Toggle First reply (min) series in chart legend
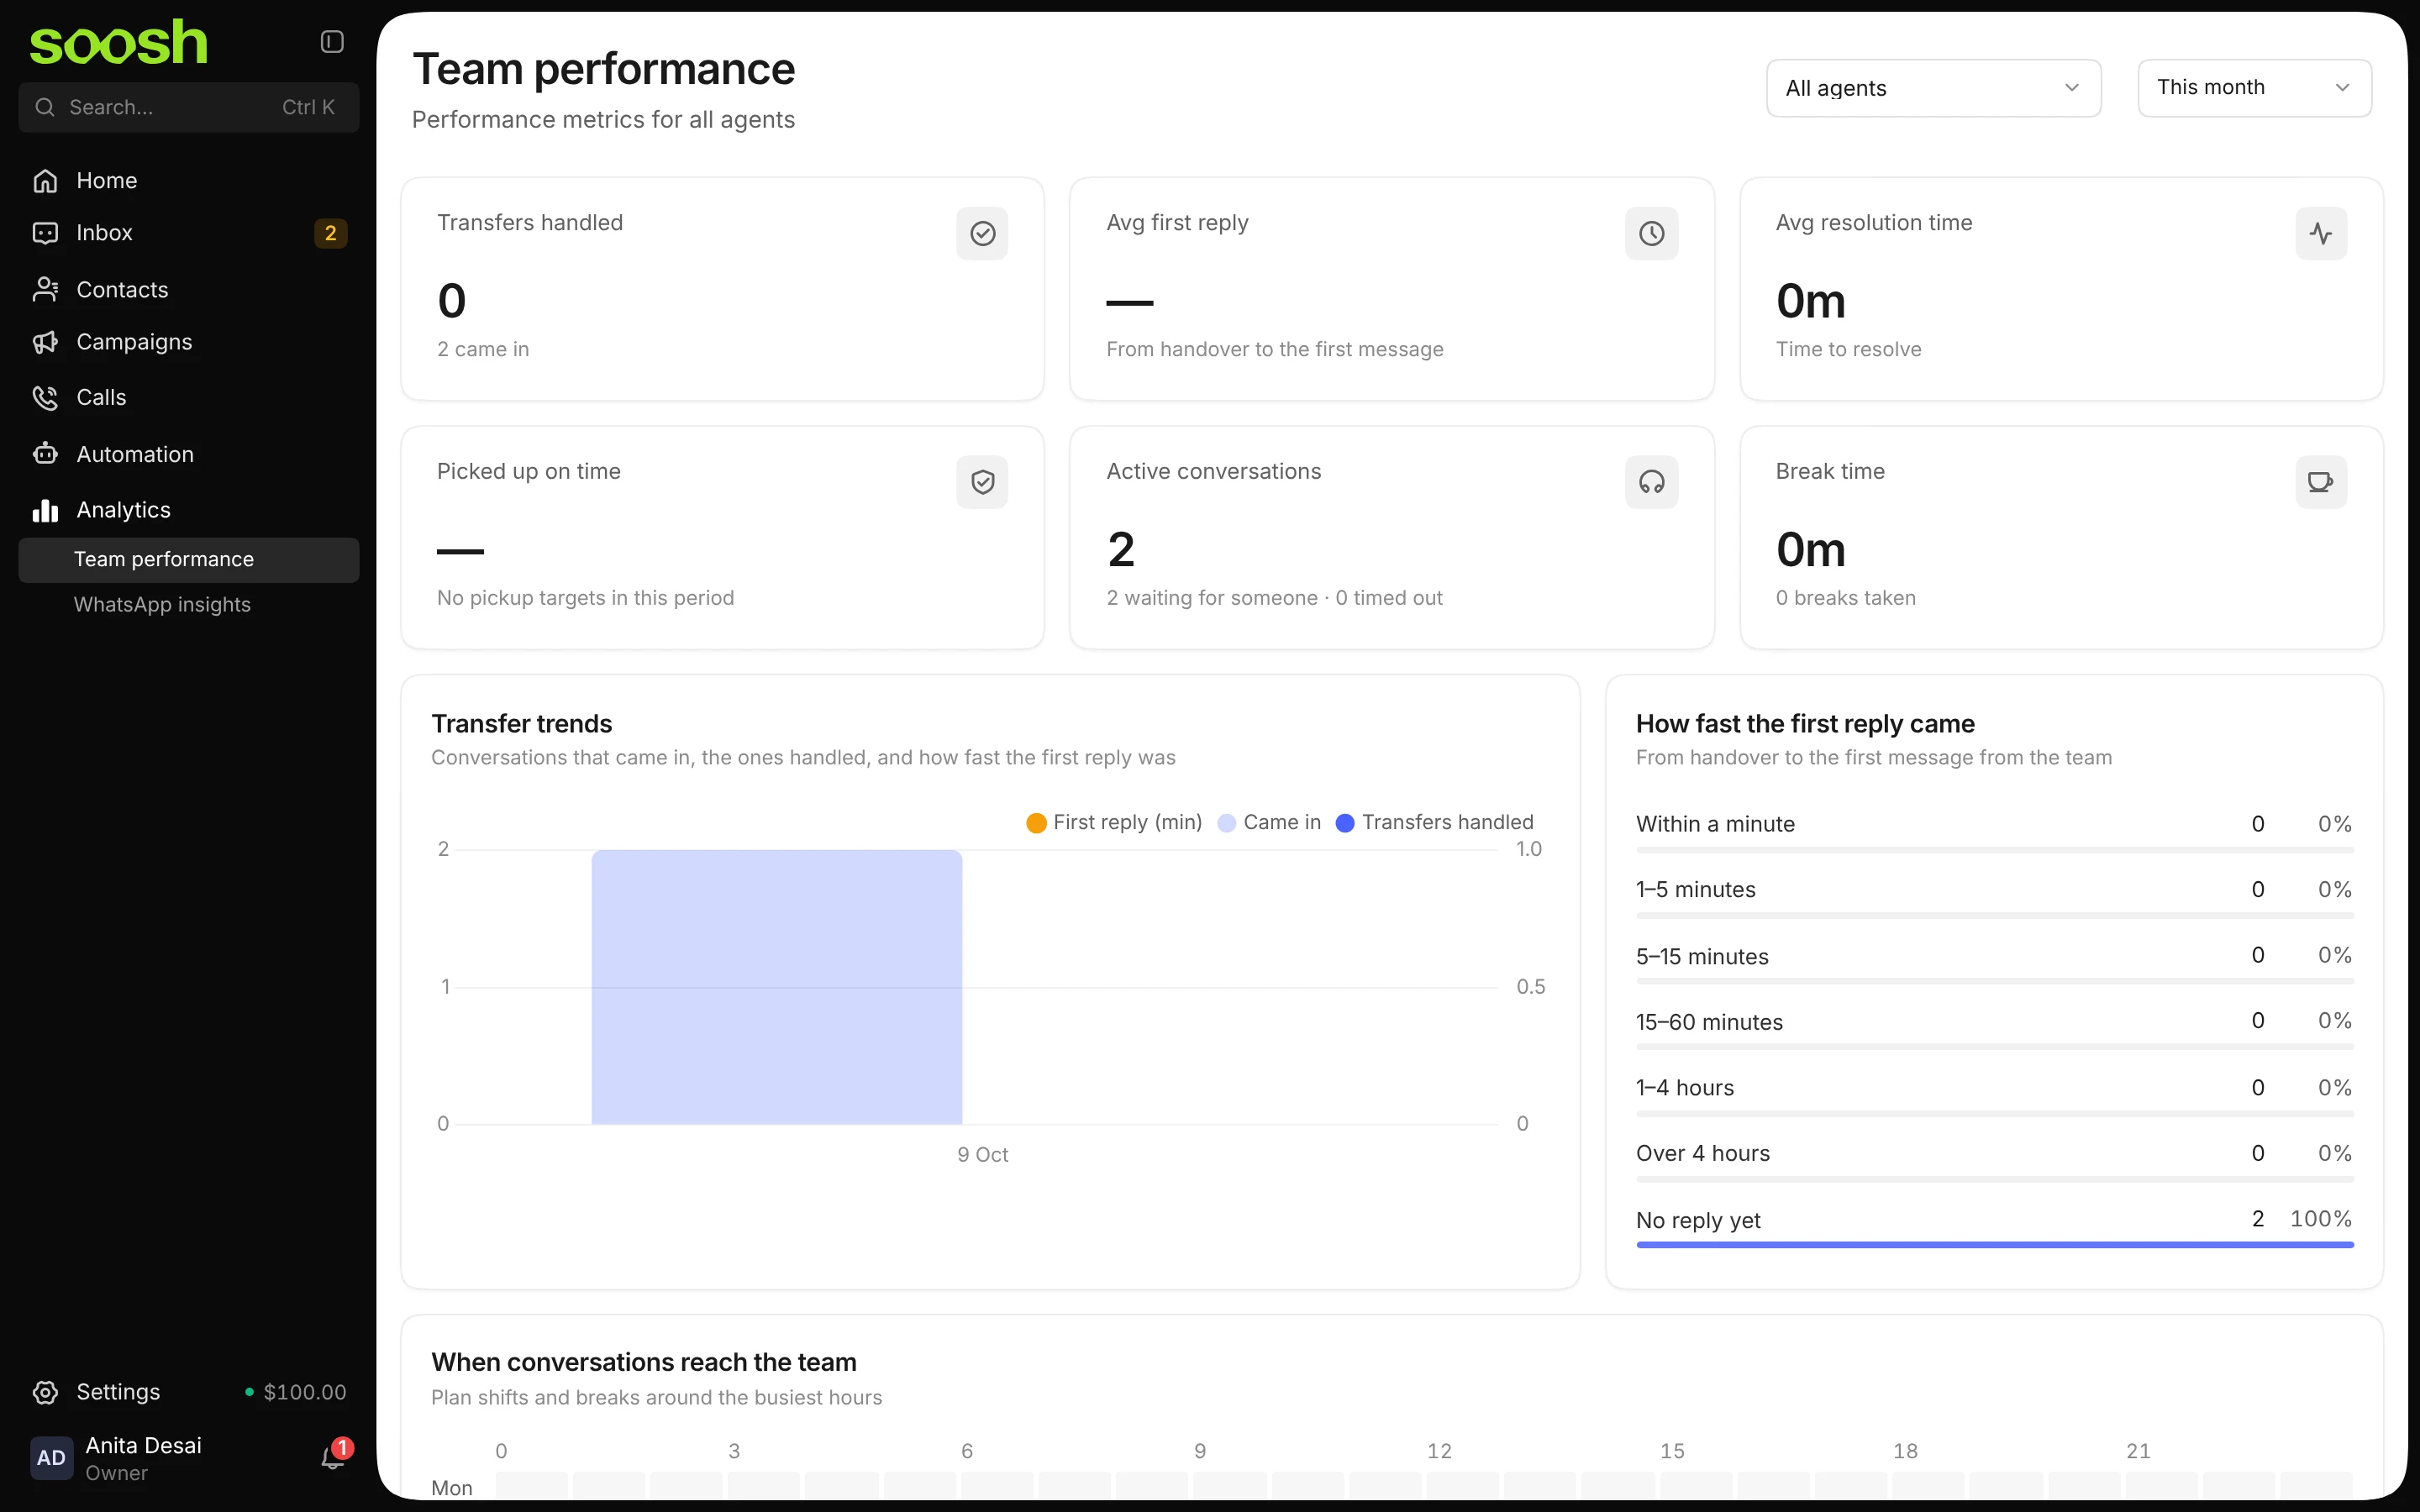 point(1114,822)
